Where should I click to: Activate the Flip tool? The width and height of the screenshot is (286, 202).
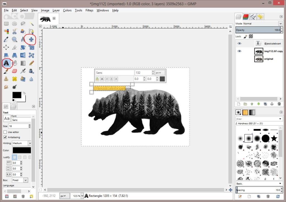pyautogui.click(x=23, y=55)
